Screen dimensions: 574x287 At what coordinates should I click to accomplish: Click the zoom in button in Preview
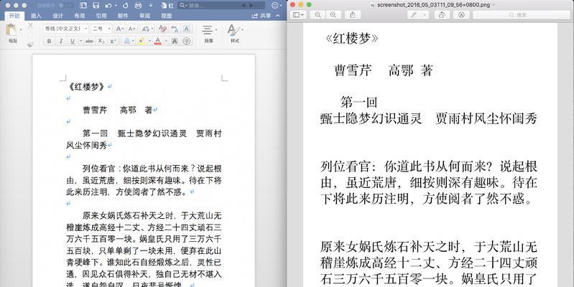pos(333,14)
